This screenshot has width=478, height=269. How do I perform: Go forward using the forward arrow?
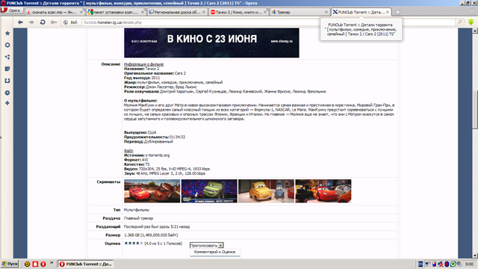click(31, 22)
